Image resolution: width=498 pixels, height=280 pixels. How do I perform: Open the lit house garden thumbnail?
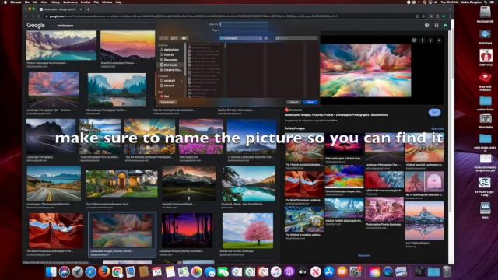click(x=121, y=184)
